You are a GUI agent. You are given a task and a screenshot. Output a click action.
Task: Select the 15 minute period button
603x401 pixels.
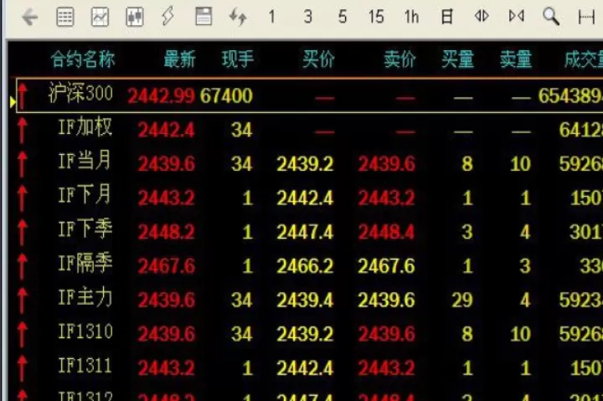point(376,17)
